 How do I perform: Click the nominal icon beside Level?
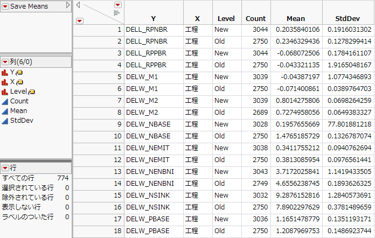coord(5,92)
